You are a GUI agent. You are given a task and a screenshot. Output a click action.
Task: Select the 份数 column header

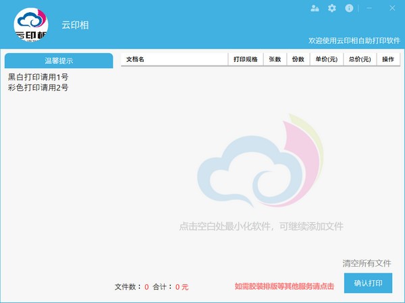(x=298, y=59)
